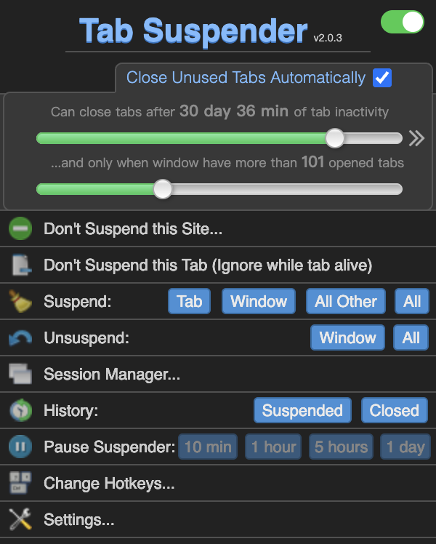Click the blue Pause Suspender icon
This screenshot has height=544, width=436.
tap(20, 447)
